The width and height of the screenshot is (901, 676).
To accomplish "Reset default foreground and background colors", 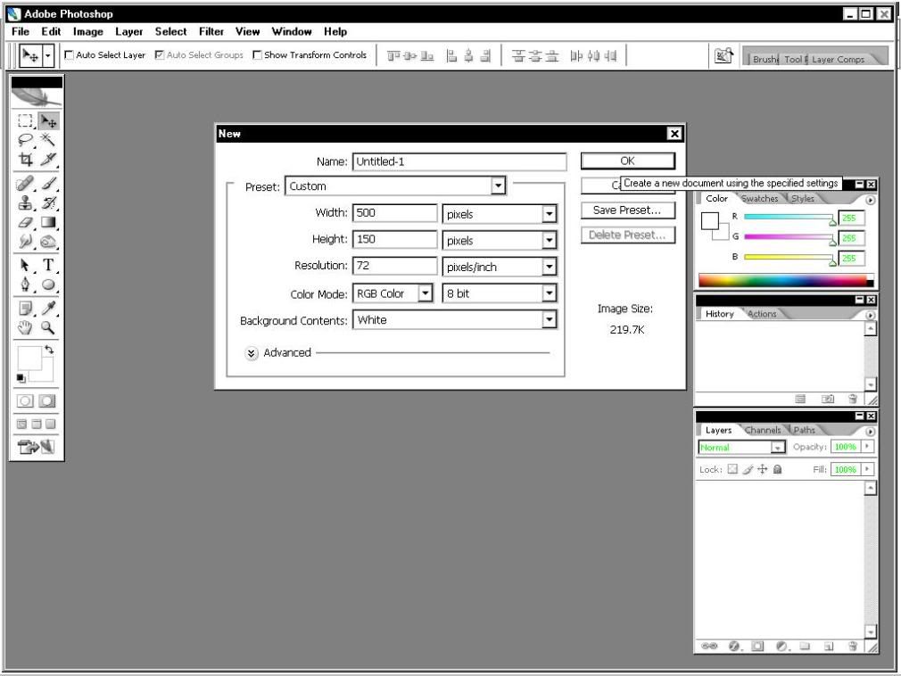I will point(21,378).
